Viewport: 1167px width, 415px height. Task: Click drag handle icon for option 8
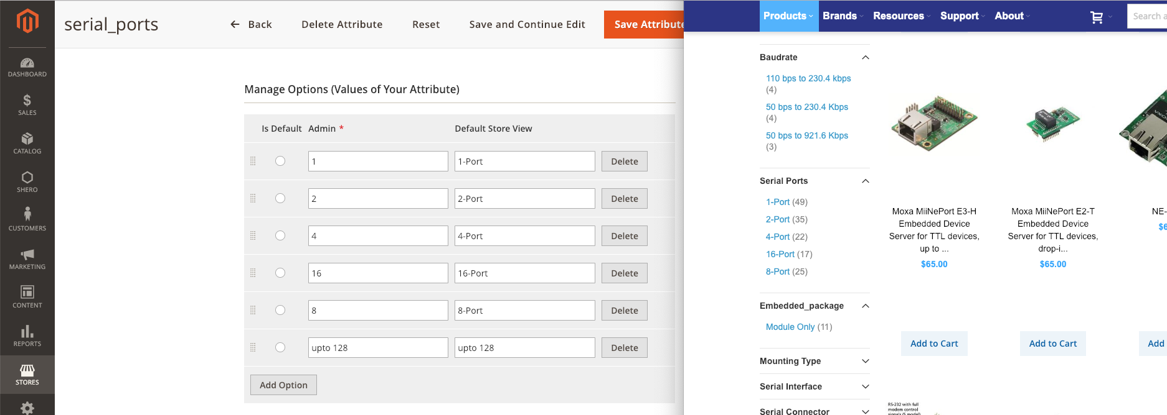point(253,310)
